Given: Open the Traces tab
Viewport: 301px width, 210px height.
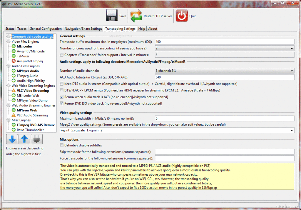Looking at the screenshot, I should coord(22,29).
